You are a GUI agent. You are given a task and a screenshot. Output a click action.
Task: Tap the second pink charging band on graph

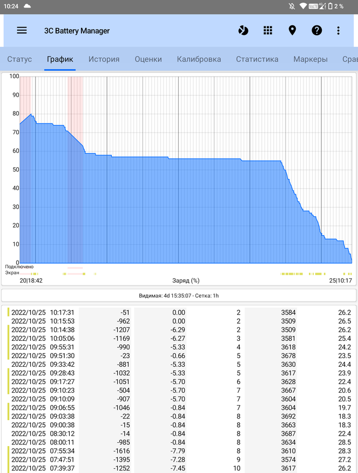click(x=76, y=169)
